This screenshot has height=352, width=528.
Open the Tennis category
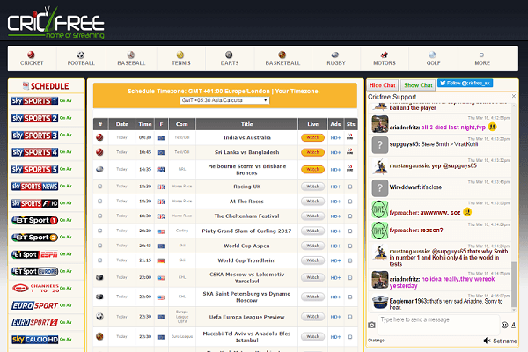(181, 58)
